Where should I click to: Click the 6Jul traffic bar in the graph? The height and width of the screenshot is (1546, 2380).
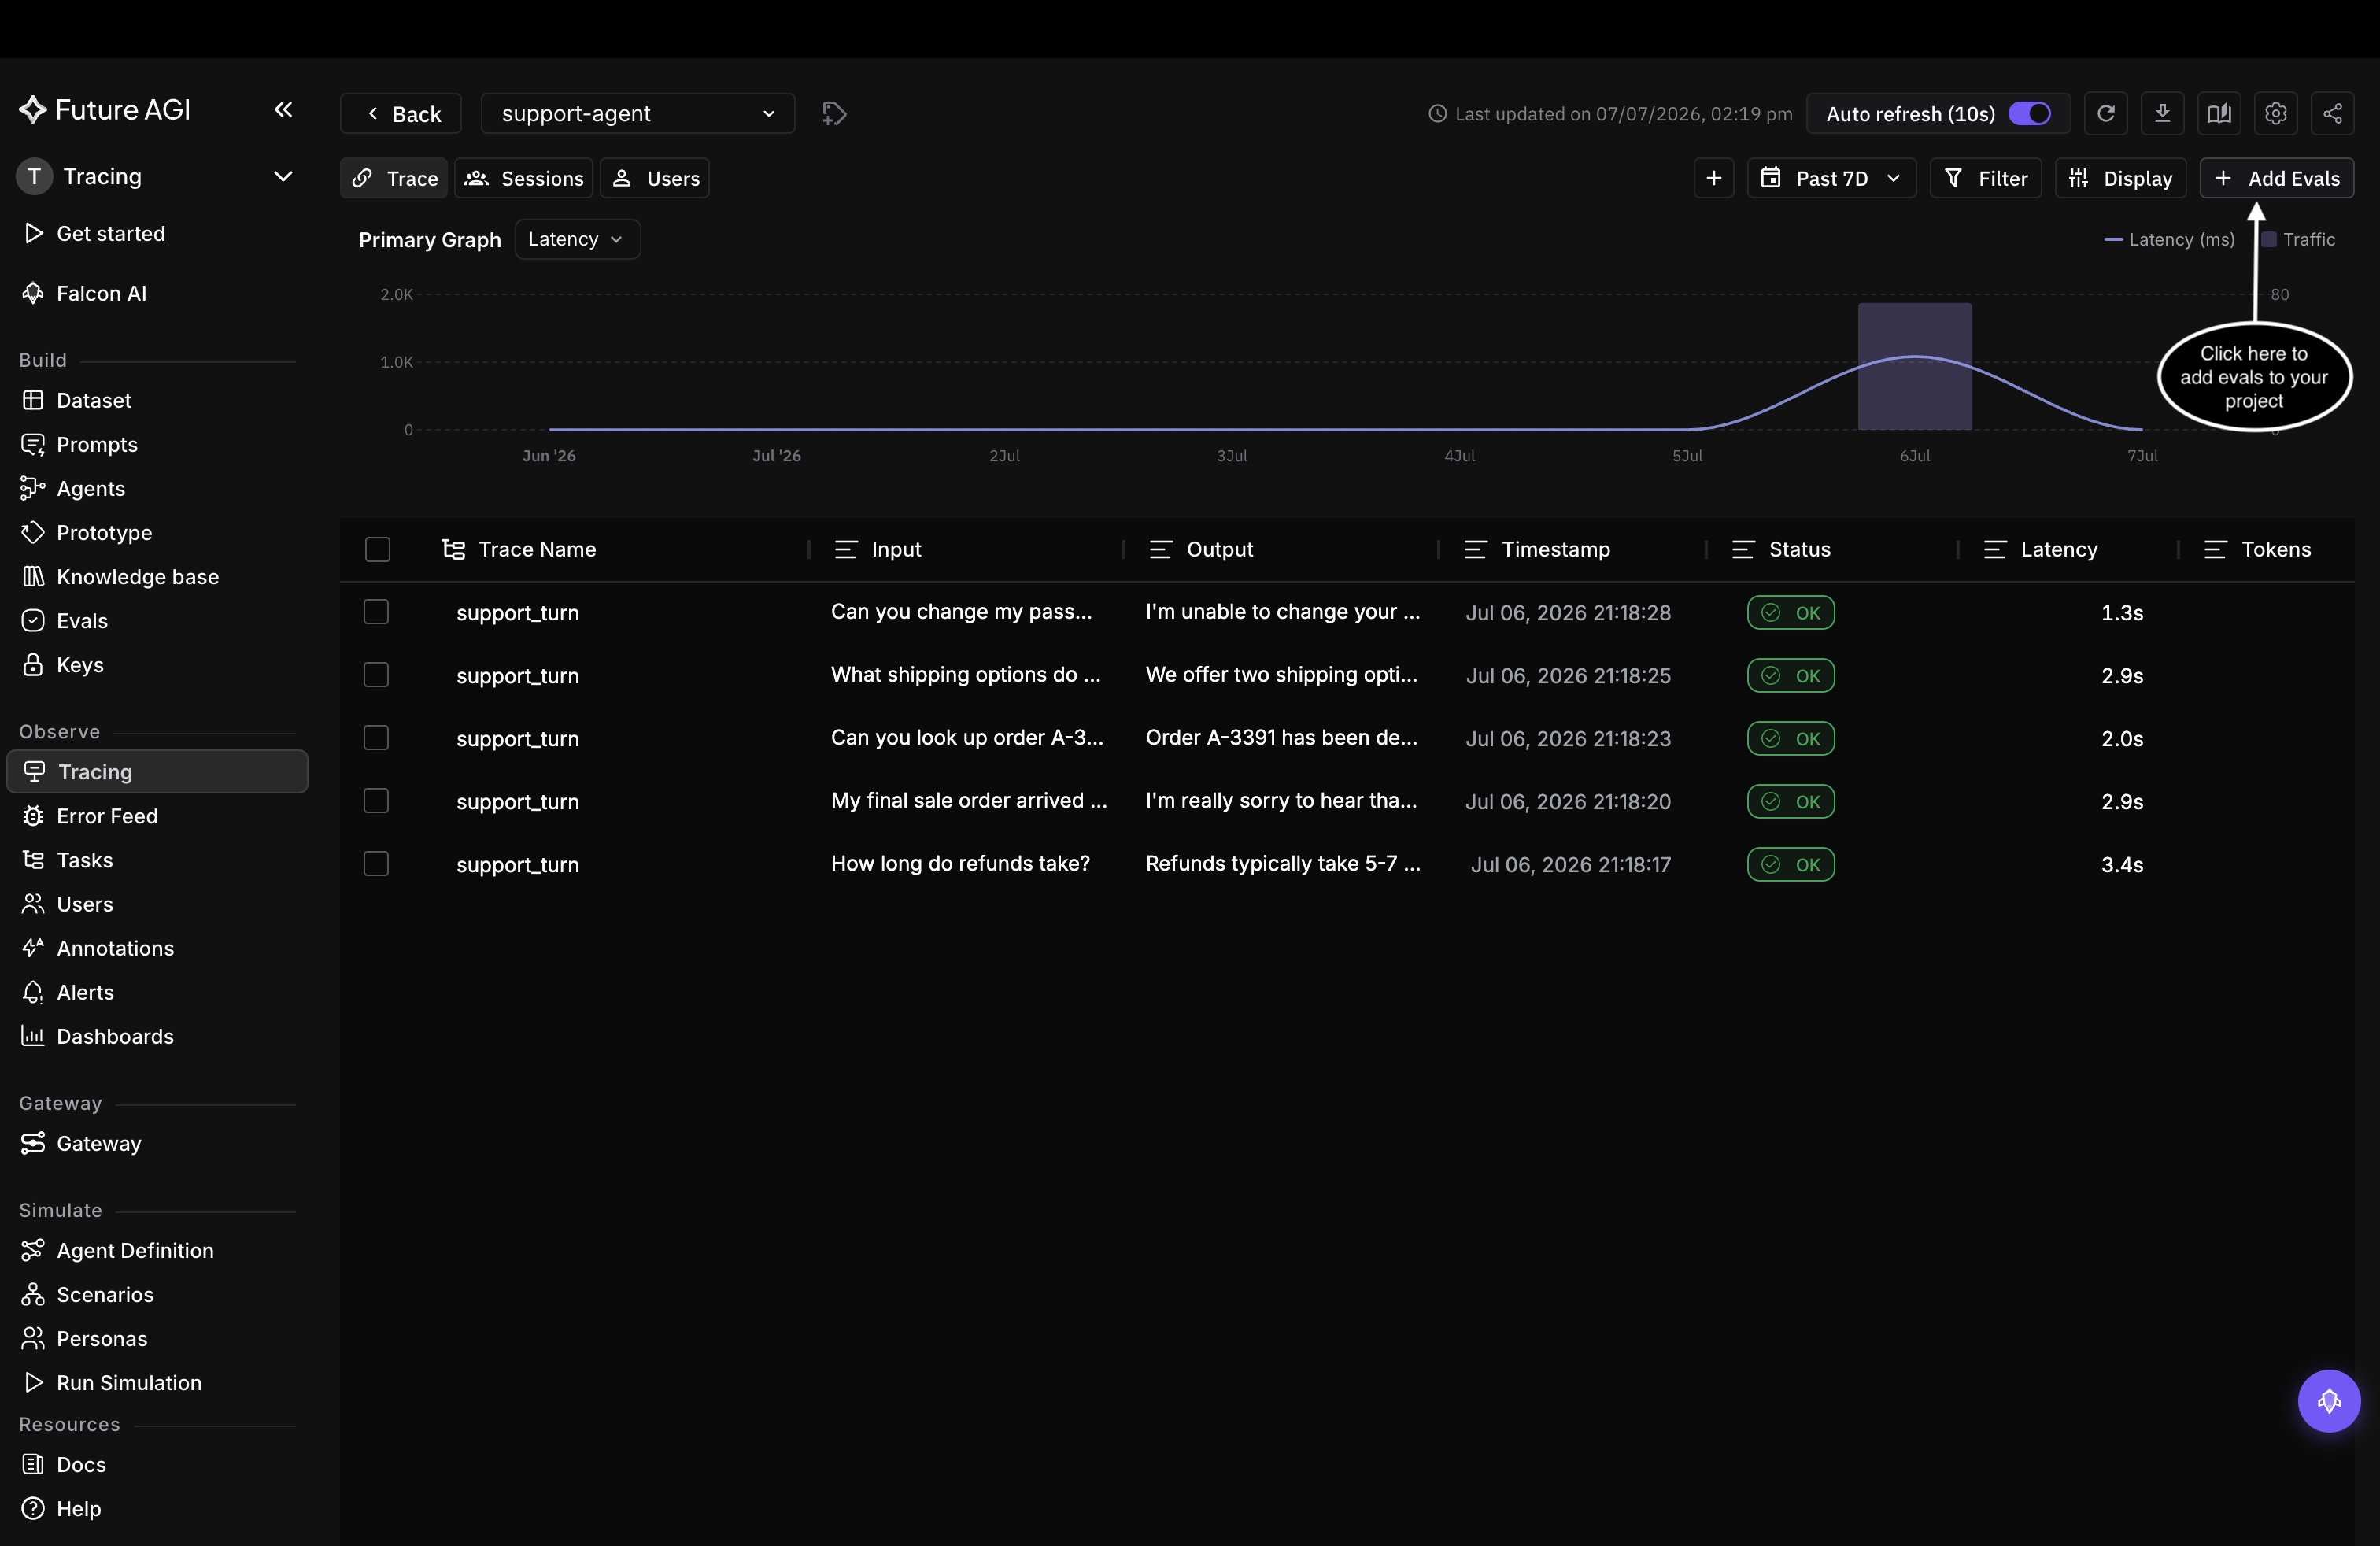1914,367
